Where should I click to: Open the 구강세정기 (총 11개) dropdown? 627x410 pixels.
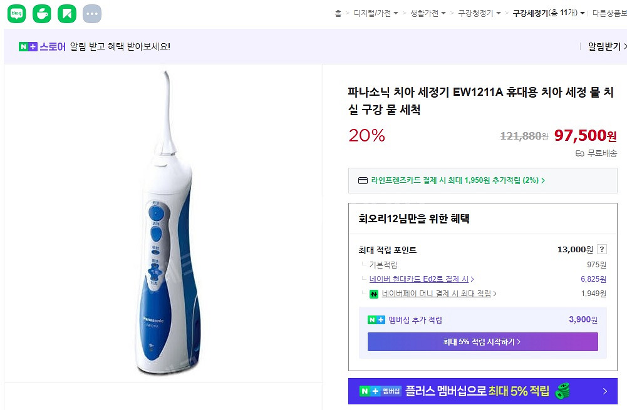pos(549,13)
